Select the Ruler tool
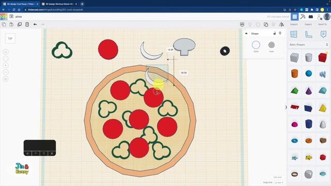Screen dimensions: 331x186 (x=308, y=34)
